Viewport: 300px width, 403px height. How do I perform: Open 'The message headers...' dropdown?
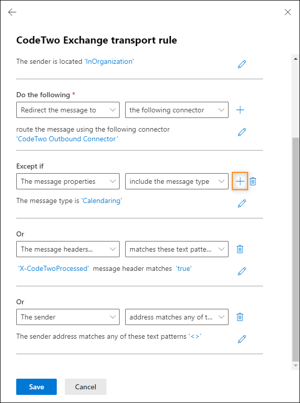(68, 249)
